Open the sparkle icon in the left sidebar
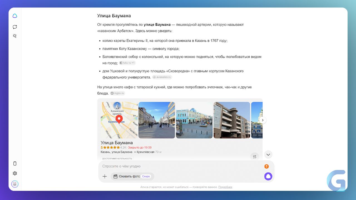This screenshot has height=200, width=356. (15, 36)
